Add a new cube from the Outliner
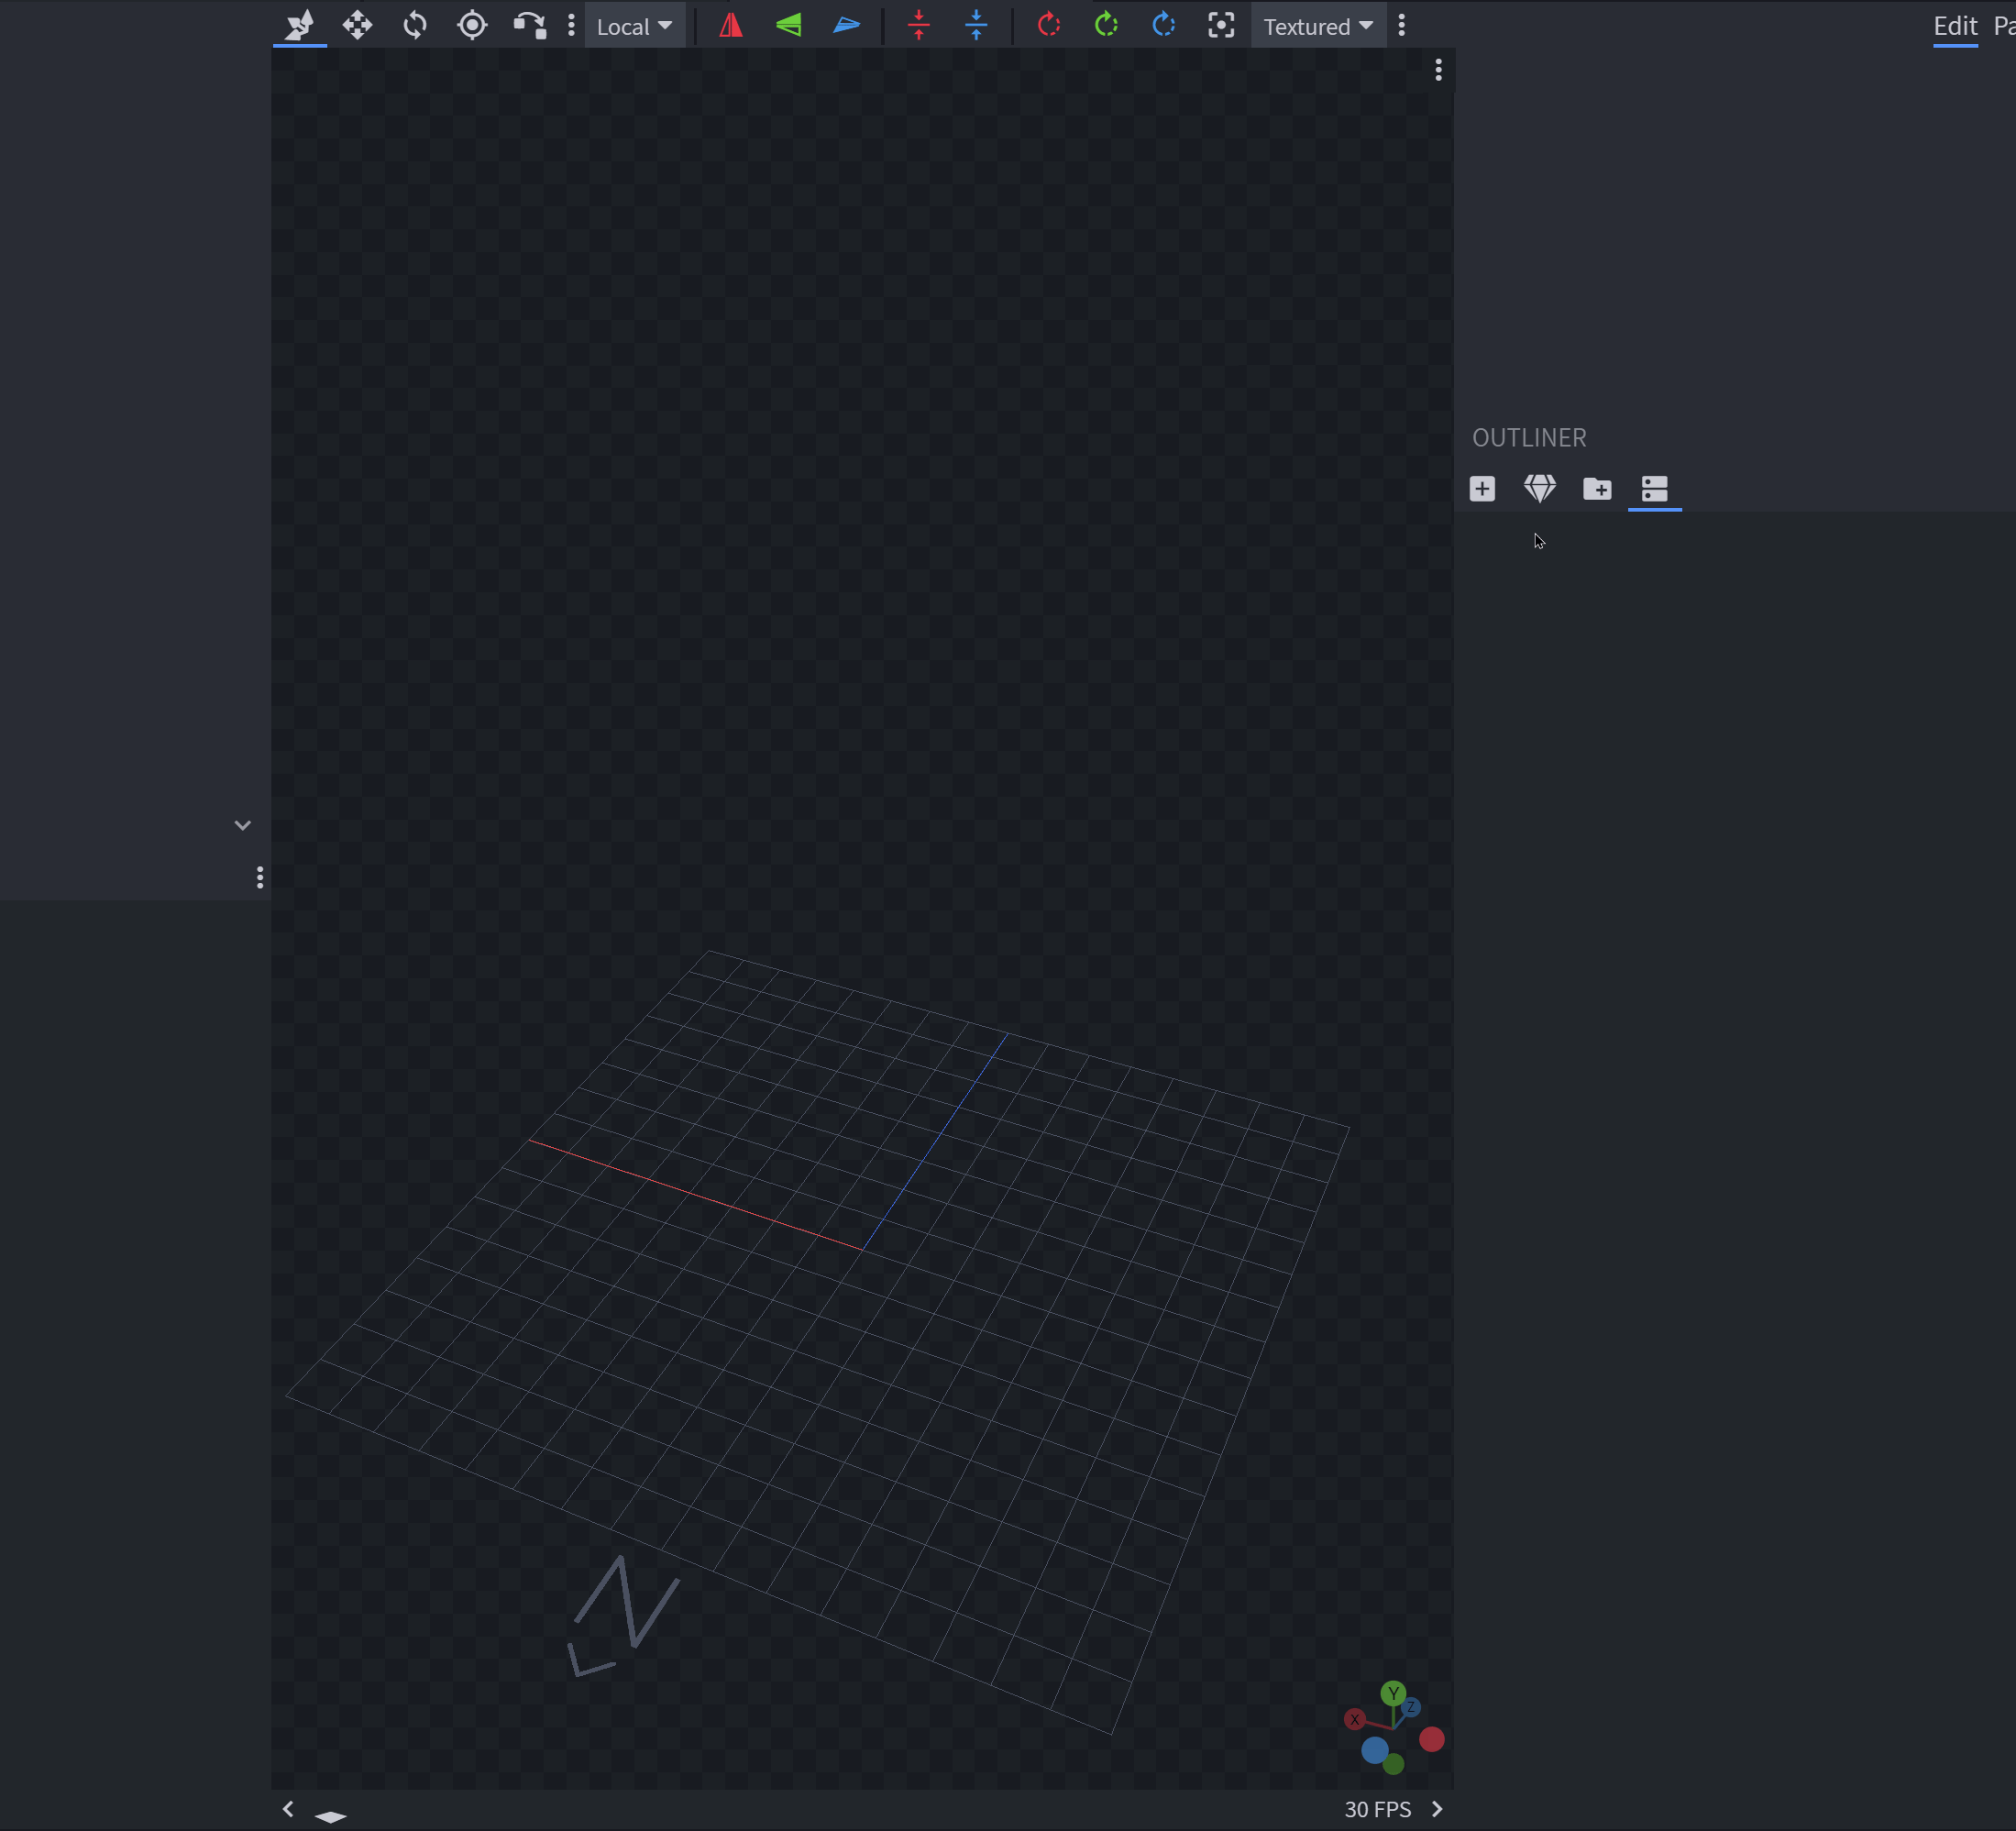2016x1831 pixels. [x=1482, y=489]
